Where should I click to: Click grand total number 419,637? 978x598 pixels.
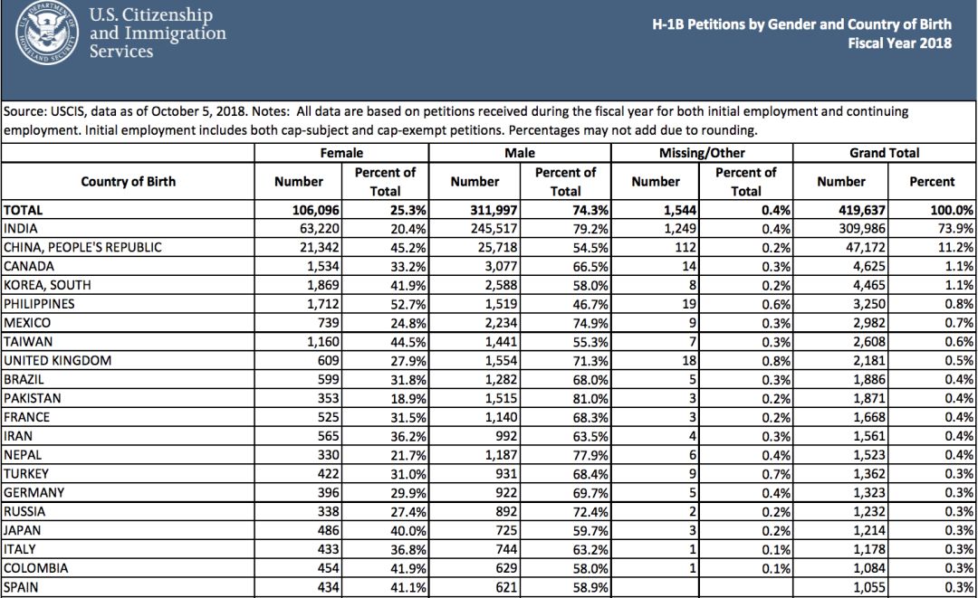click(862, 211)
